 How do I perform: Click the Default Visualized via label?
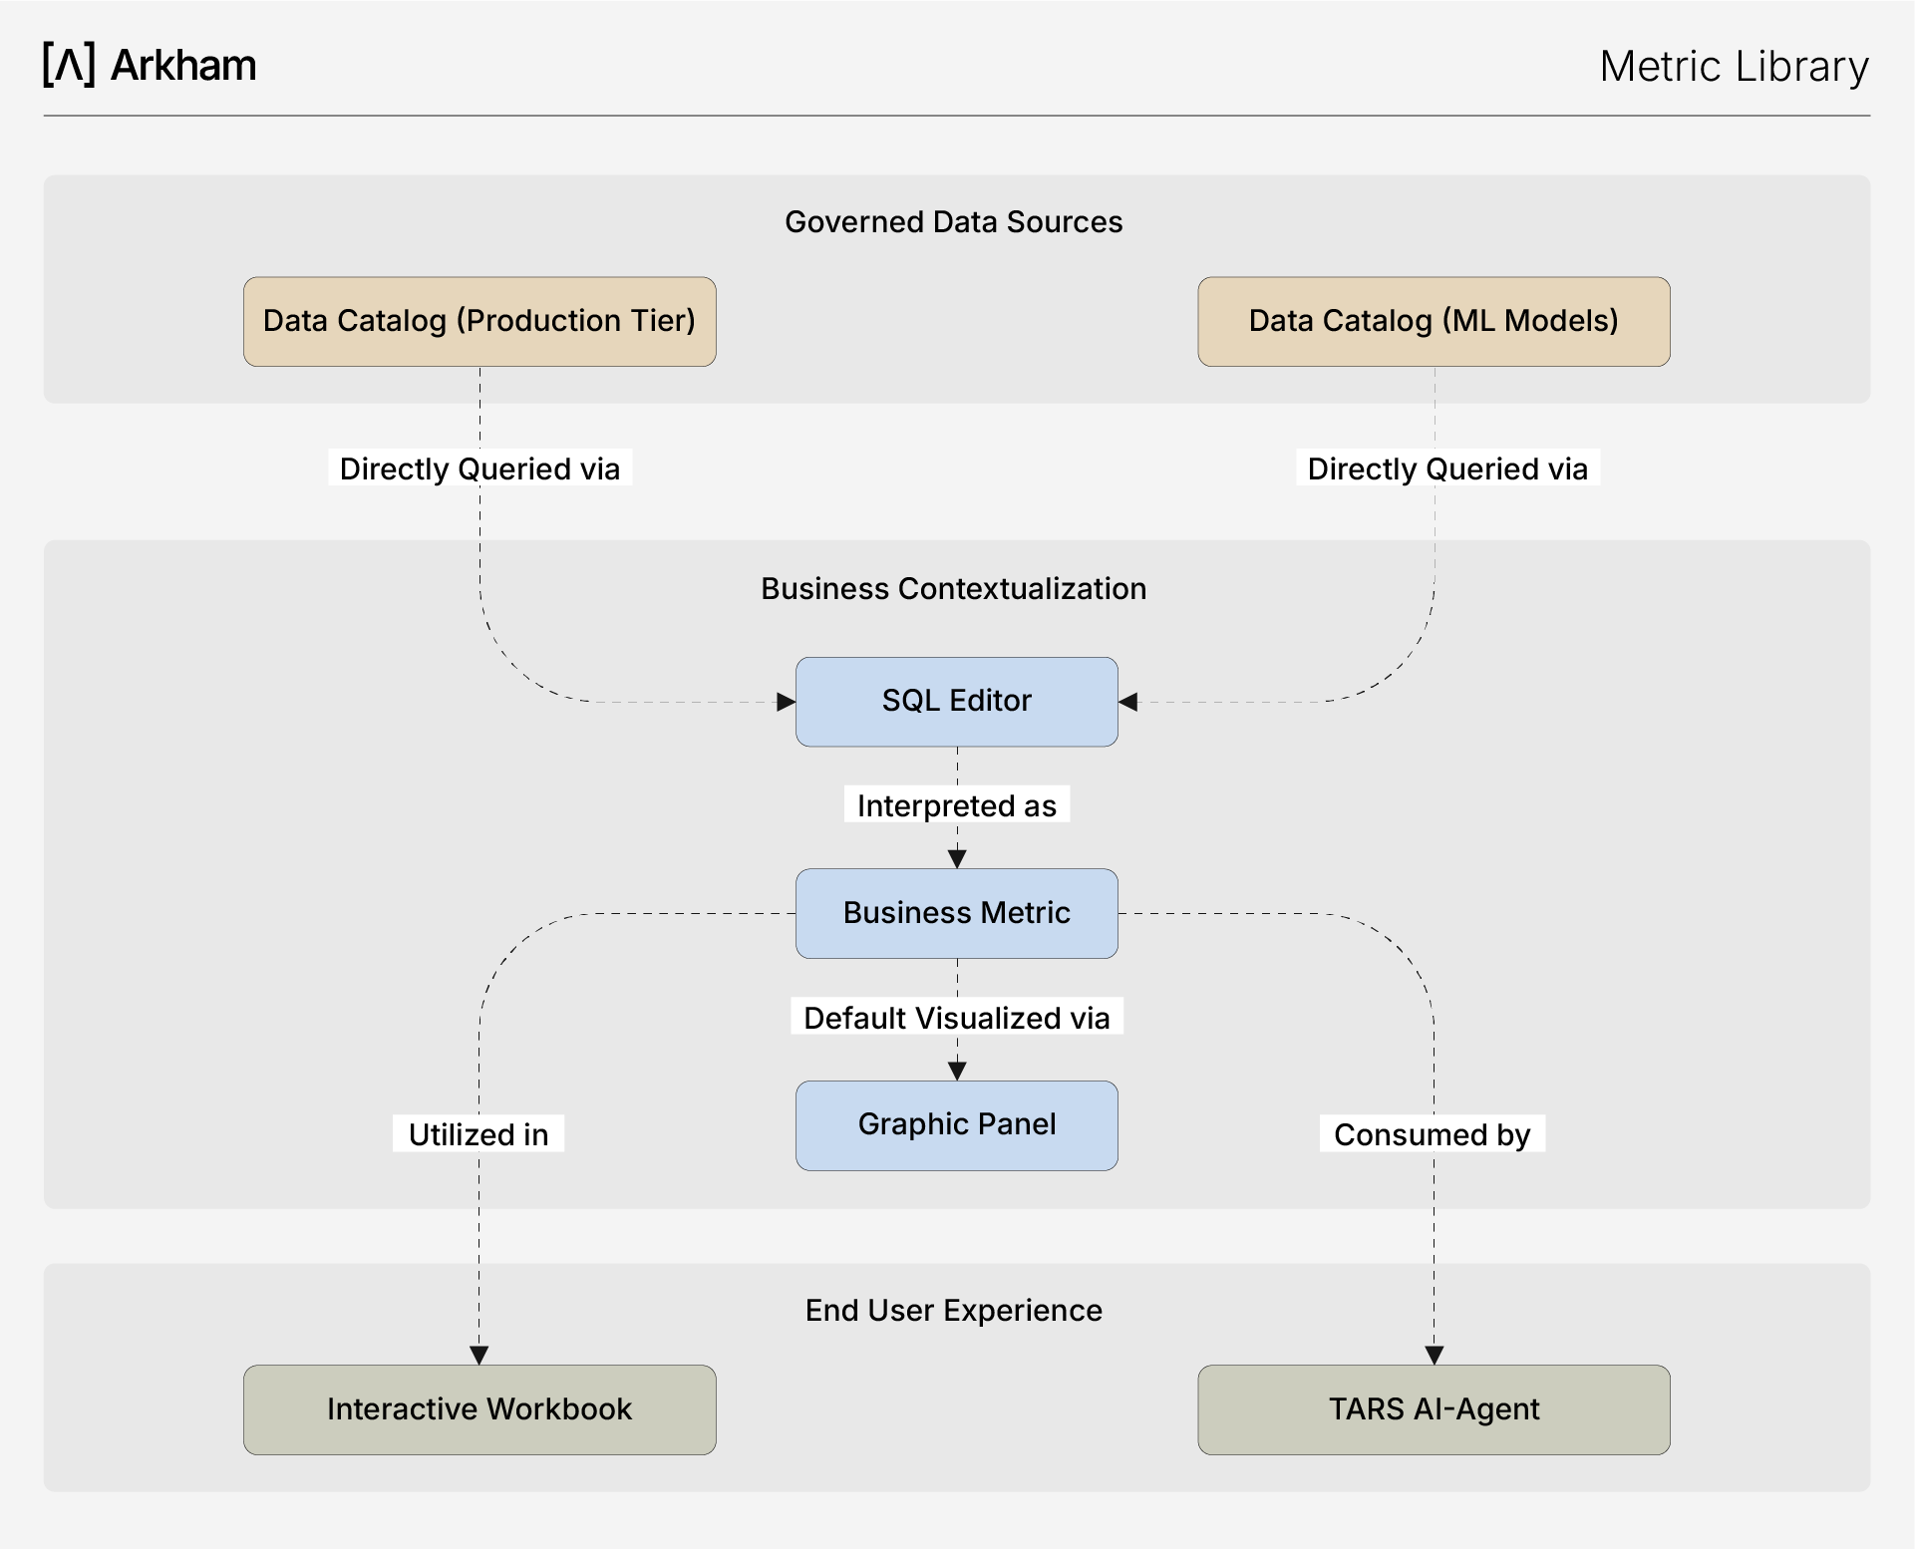956,1018
